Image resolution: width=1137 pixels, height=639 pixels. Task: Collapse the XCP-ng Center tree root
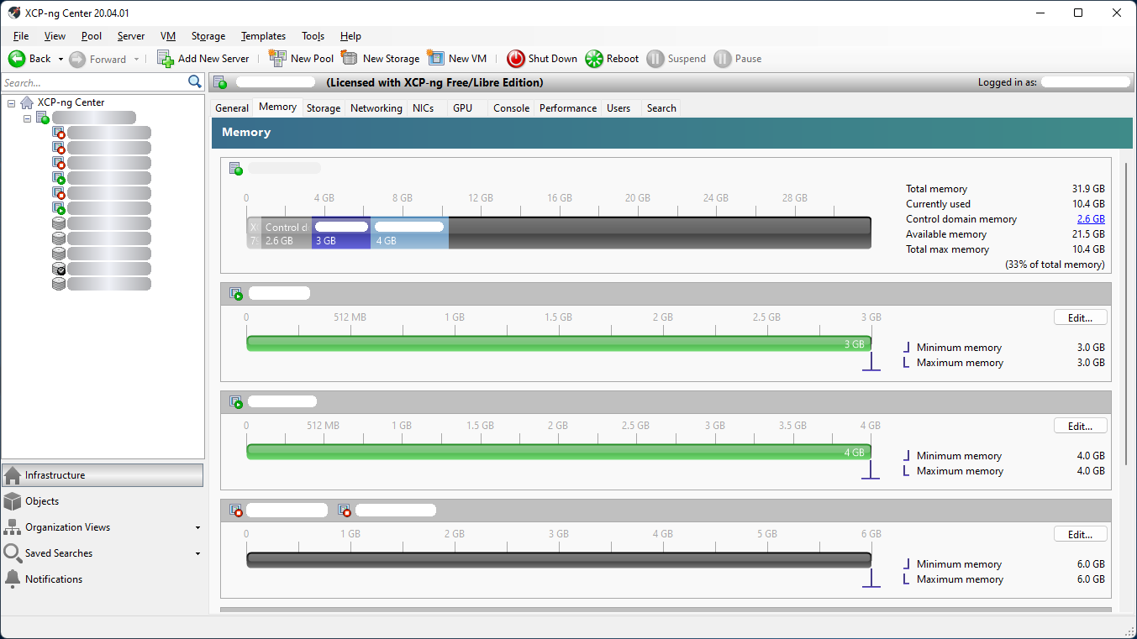(x=12, y=102)
